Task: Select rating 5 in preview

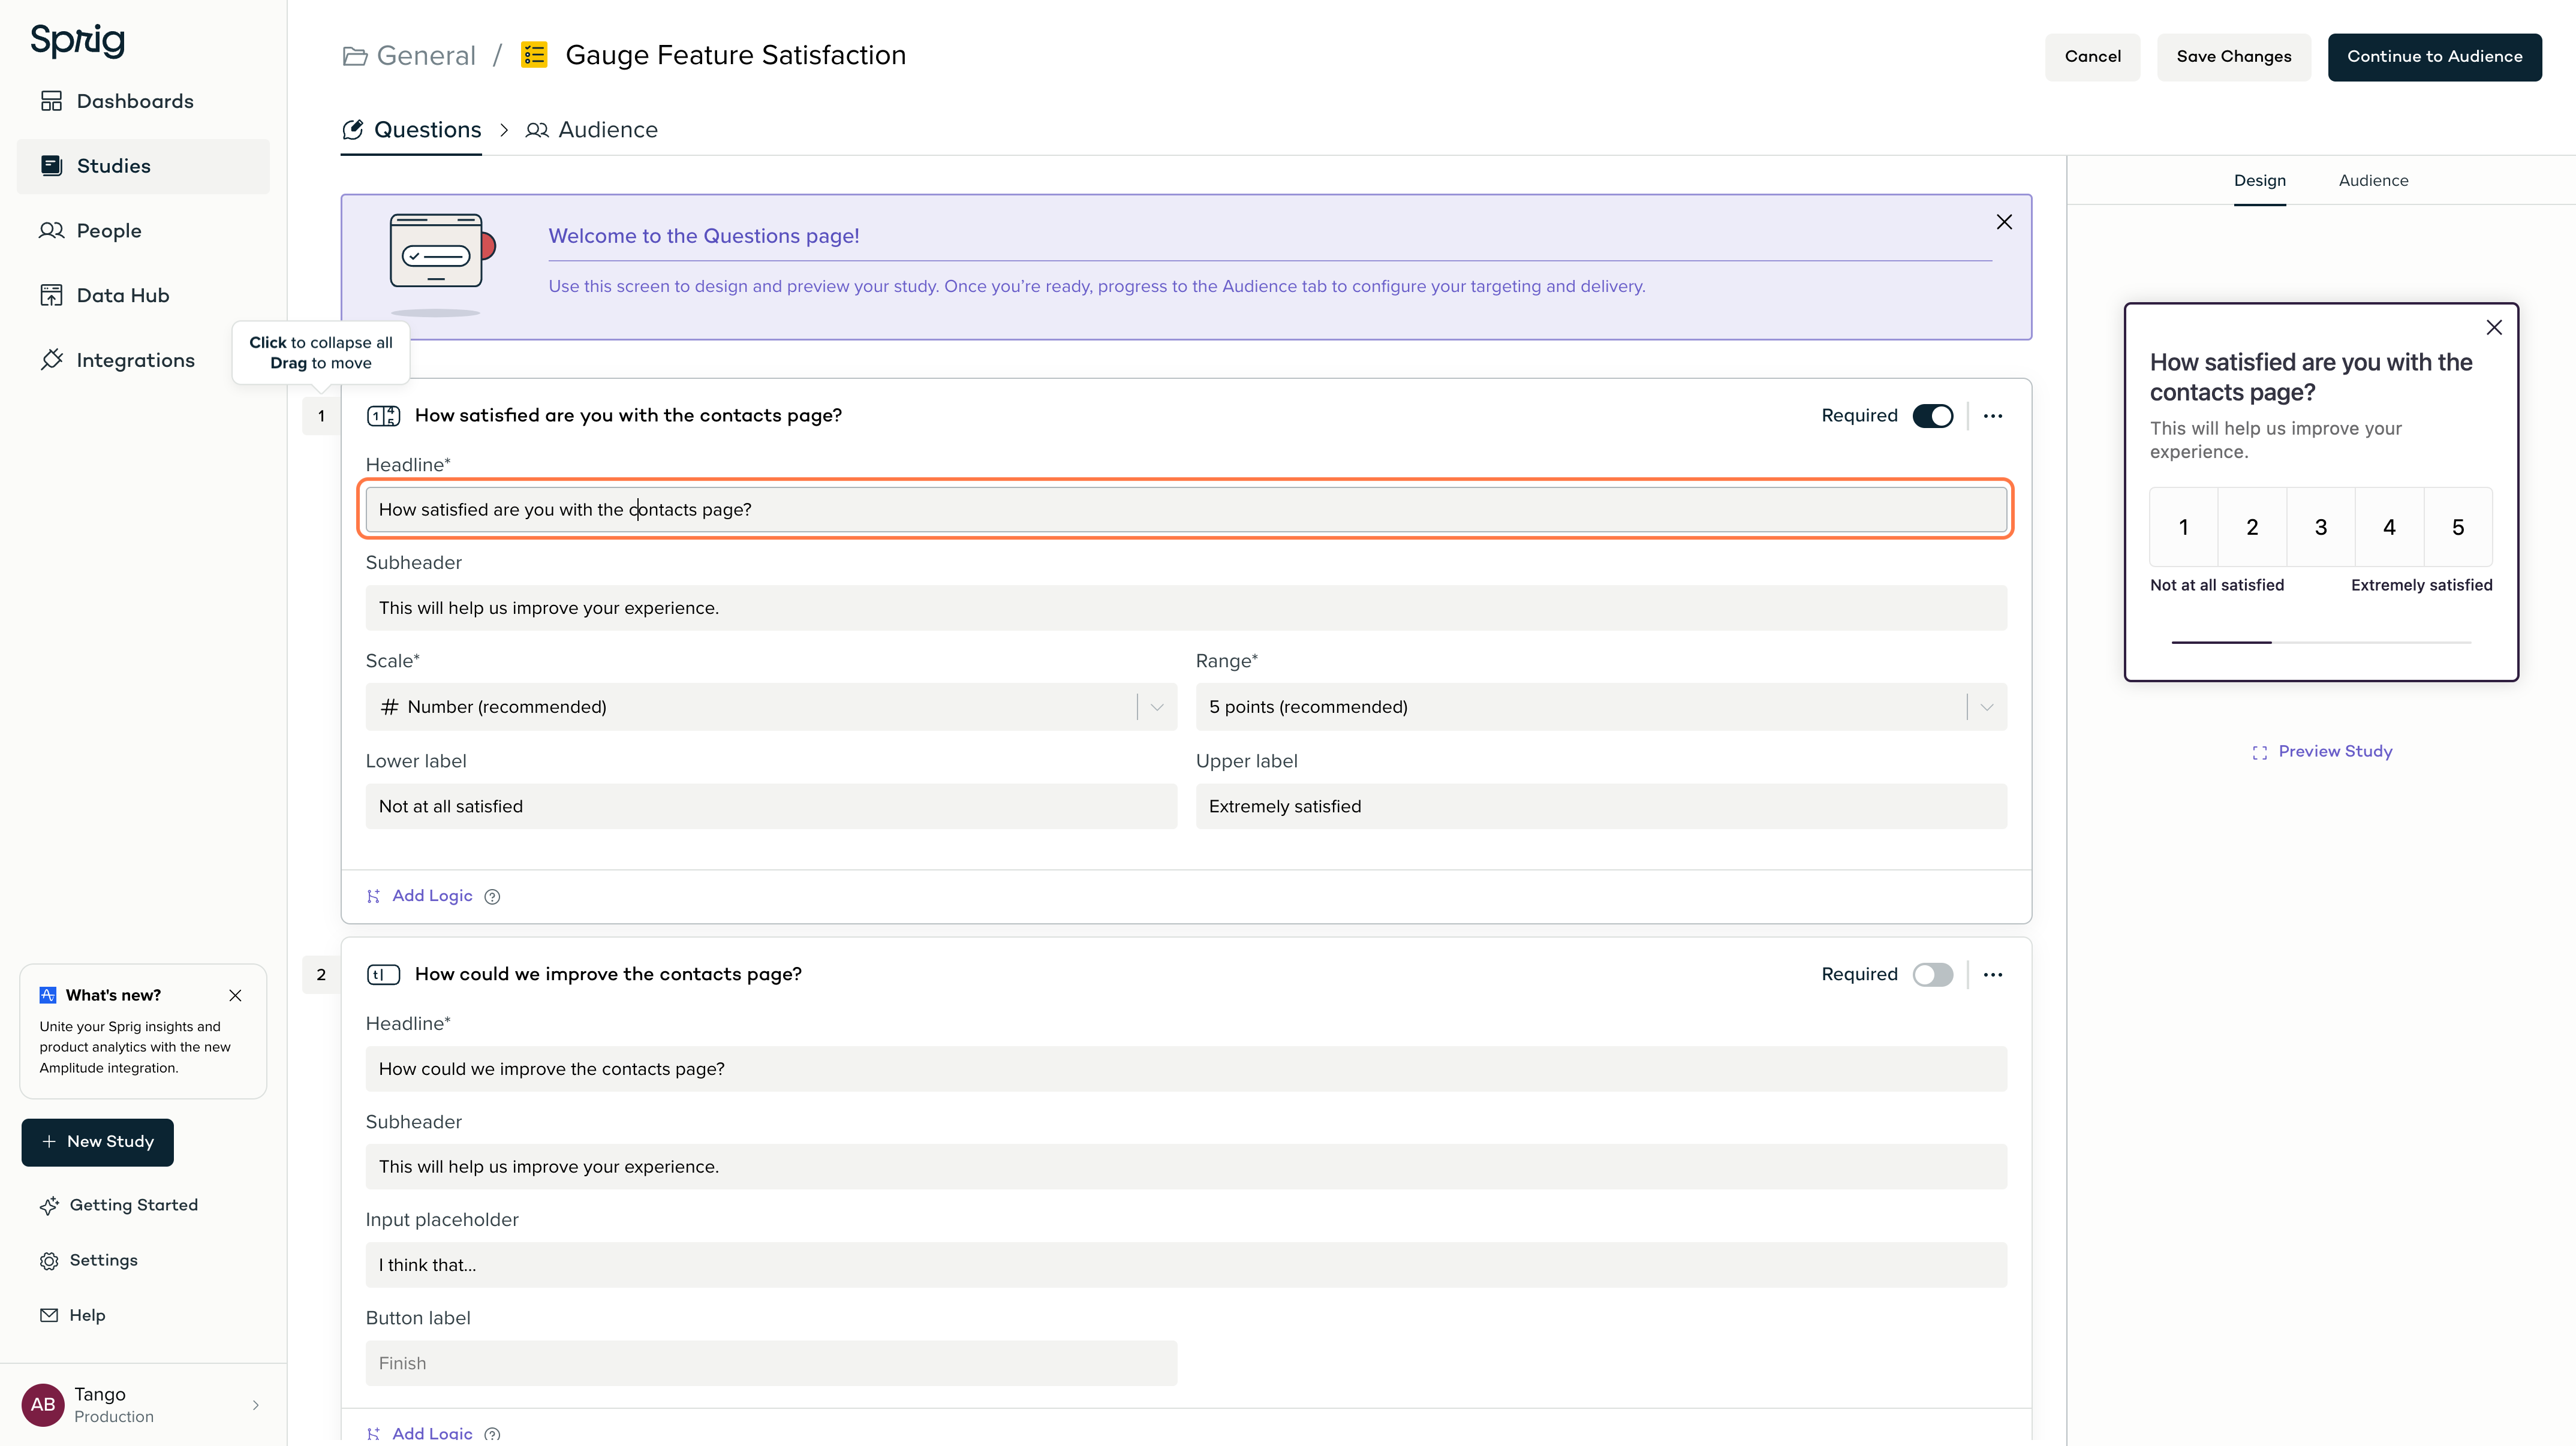Action: pyautogui.click(x=2458, y=528)
